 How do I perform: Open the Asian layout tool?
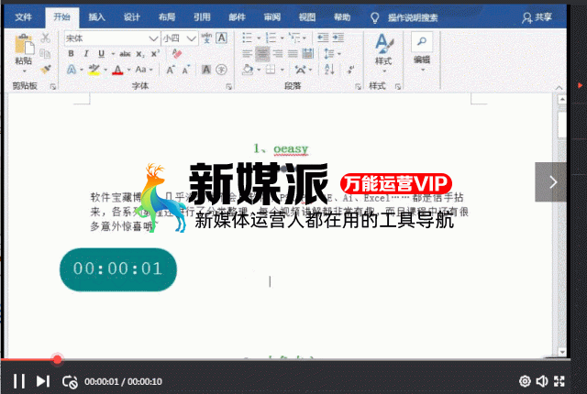click(300, 70)
